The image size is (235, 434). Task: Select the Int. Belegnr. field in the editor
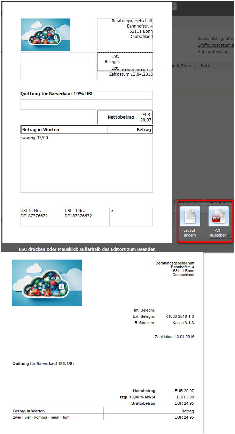coord(125,62)
